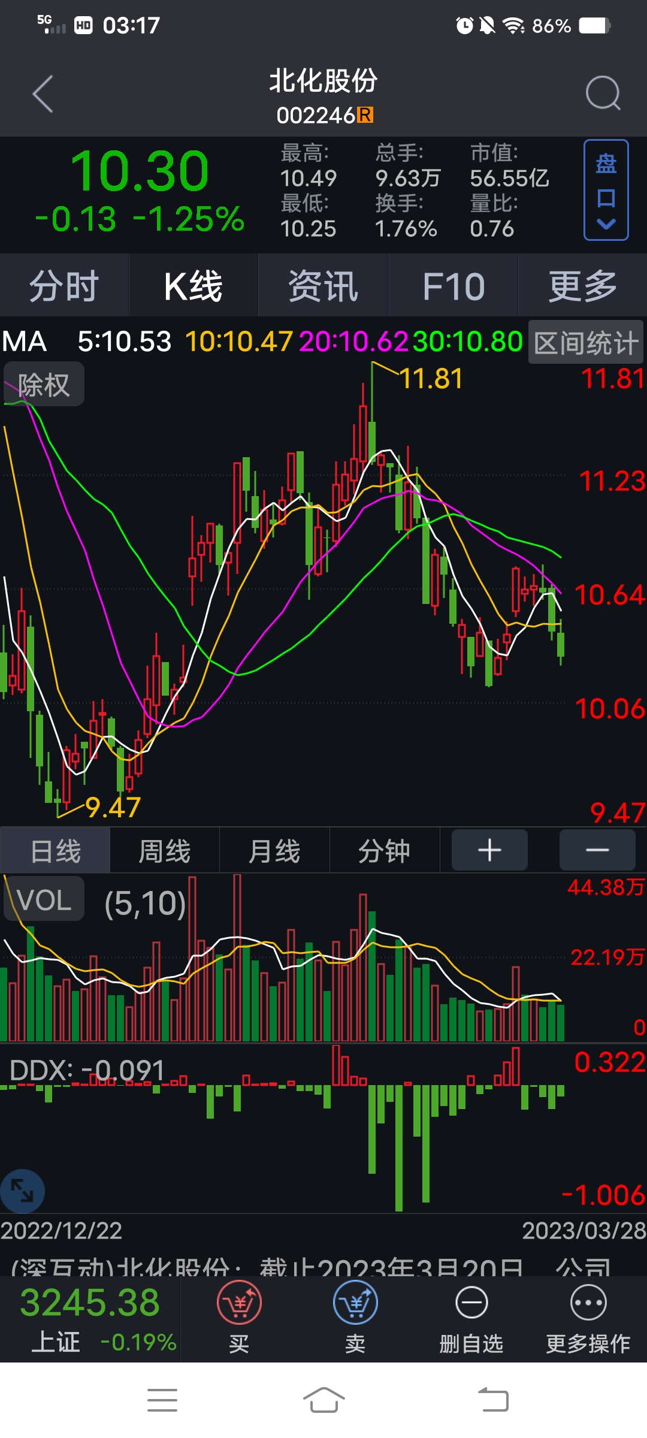This screenshot has height=1438, width=647.
Task: Tap the 2022/12/22 start date label
Action: point(61,1231)
